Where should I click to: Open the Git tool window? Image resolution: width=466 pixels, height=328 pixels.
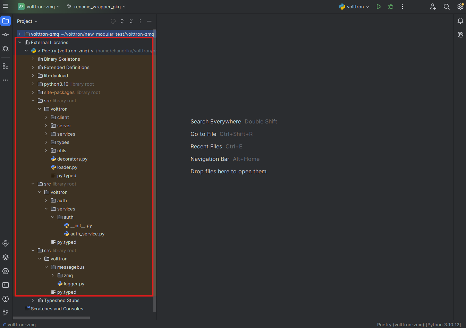tap(6, 313)
